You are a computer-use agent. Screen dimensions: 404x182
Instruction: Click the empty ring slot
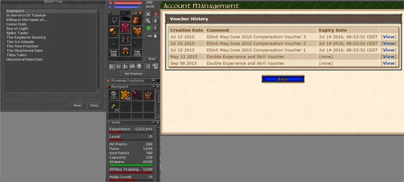[114, 44]
